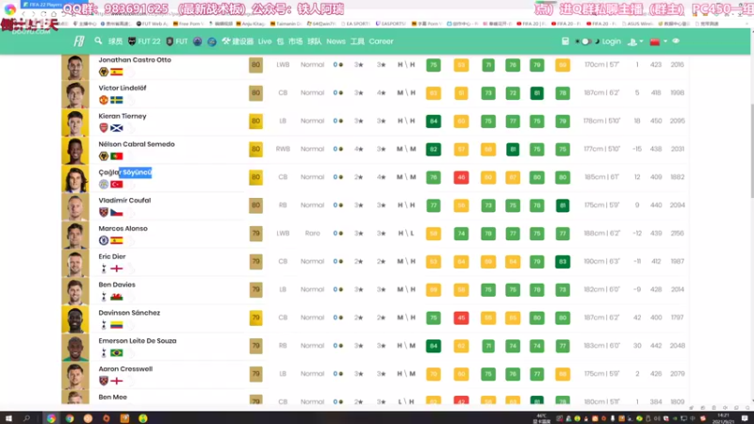Image resolution: width=754 pixels, height=424 pixels.
Task: Toggle the light/dark mode switch
Action: tap(586, 41)
